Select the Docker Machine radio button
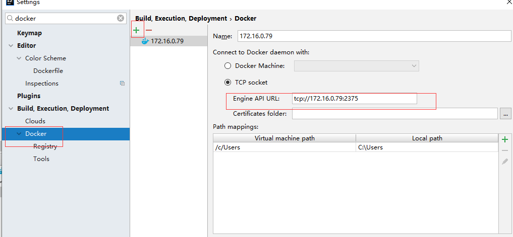 click(227, 66)
